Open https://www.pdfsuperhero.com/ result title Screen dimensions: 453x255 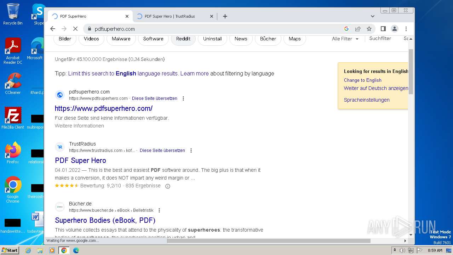coord(104,108)
